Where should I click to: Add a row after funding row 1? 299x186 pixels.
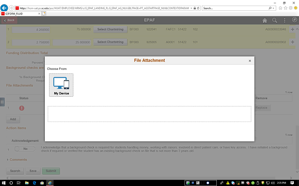pyautogui.click(x=292, y=29)
